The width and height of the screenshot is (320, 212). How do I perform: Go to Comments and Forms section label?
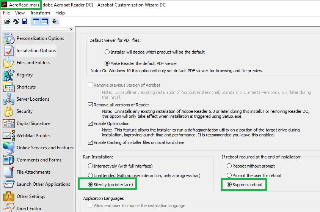tap(39, 160)
